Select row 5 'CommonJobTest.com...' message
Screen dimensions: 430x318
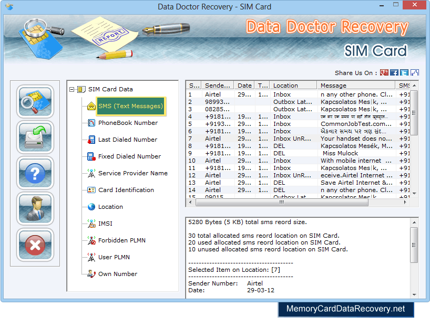pyautogui.click(x=298, y=124)
